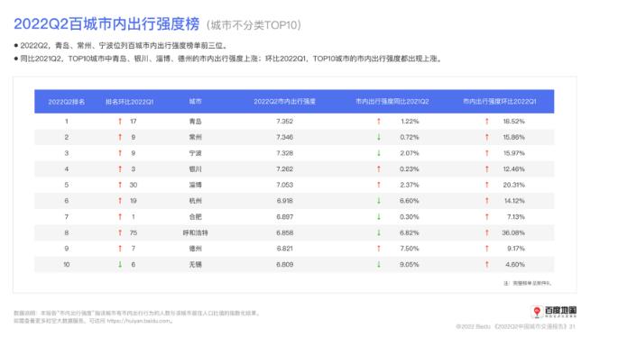Select city cell 呼和浩特
Viewport: 618px width, 346px height.
195,232
